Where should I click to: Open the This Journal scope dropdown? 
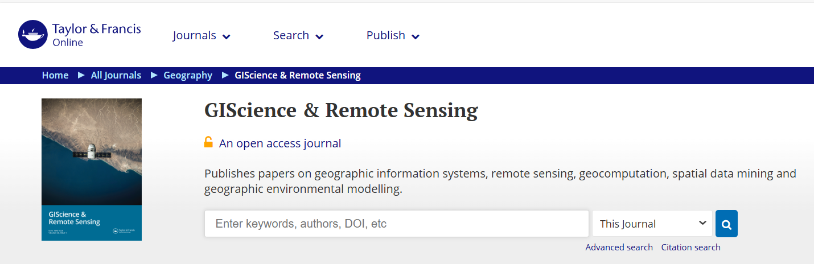652,224
